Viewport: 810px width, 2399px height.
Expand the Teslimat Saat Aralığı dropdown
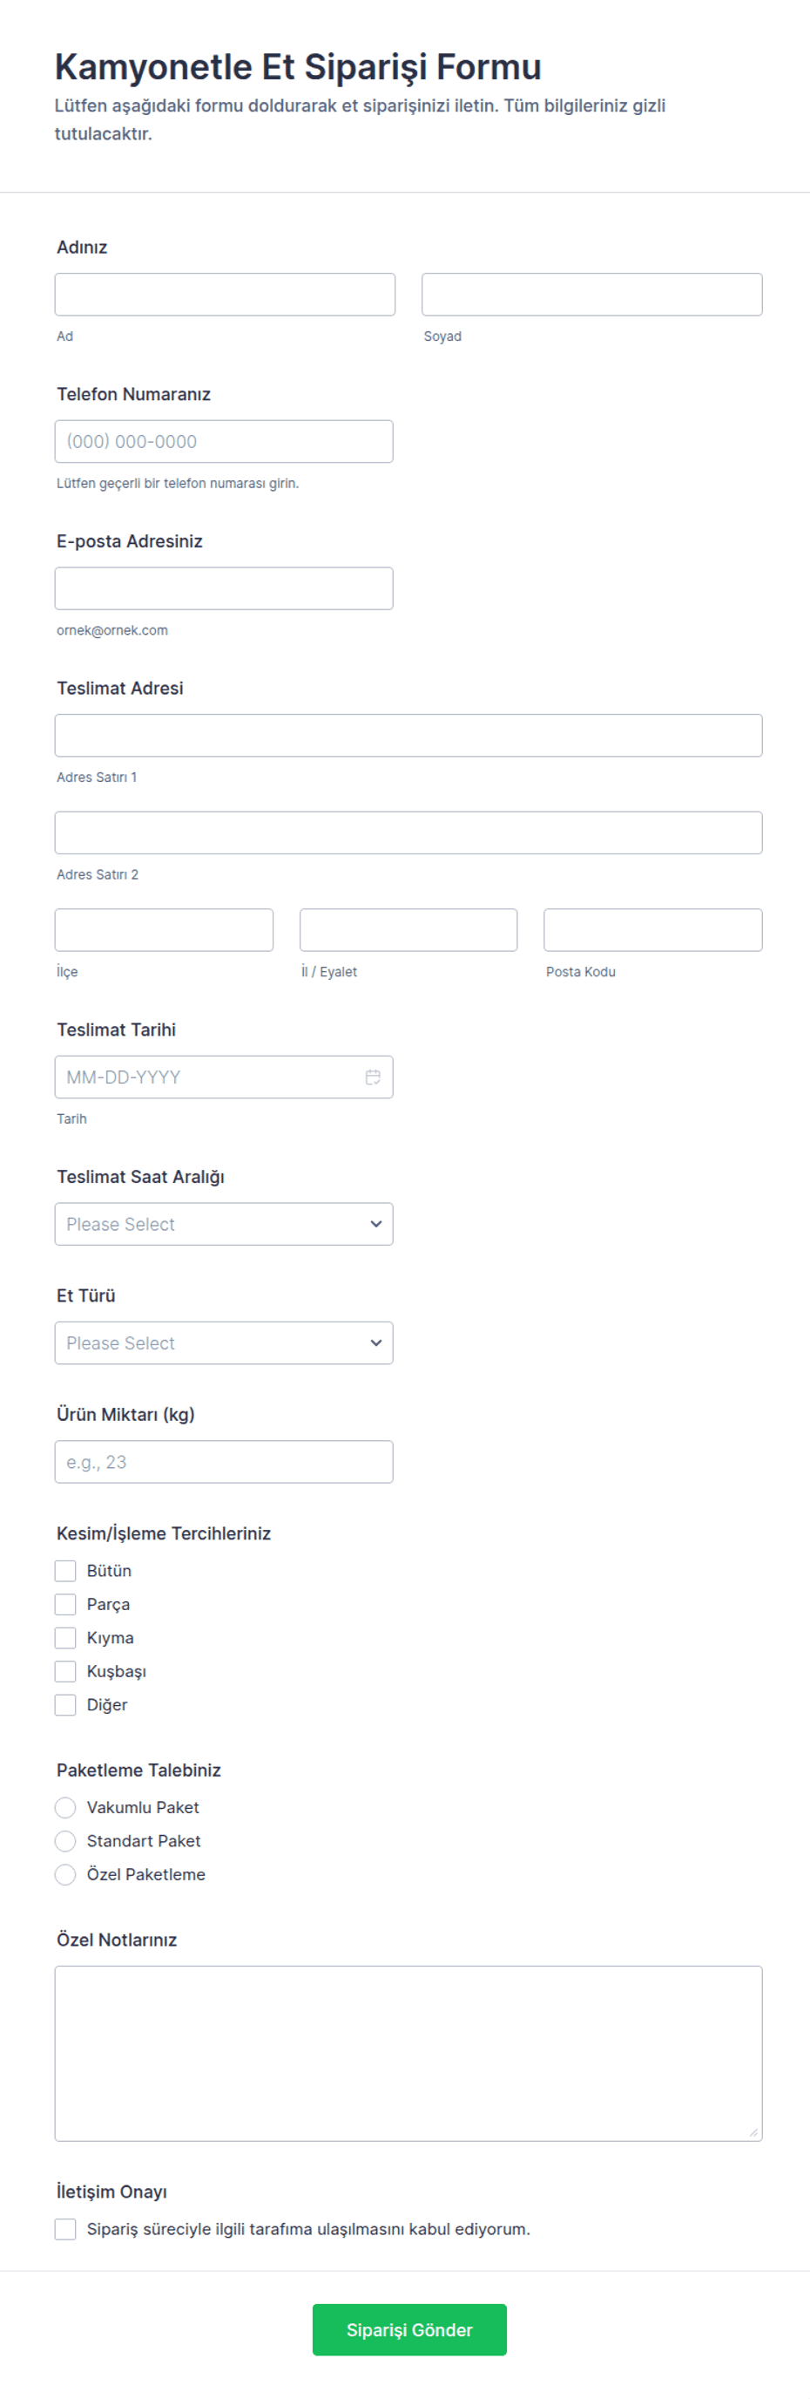[x=224, y=1224]
